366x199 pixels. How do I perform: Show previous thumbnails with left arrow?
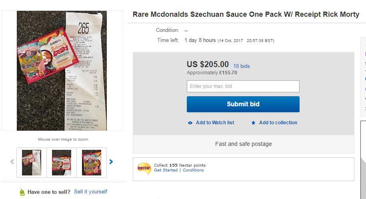(x=12, y=162)
